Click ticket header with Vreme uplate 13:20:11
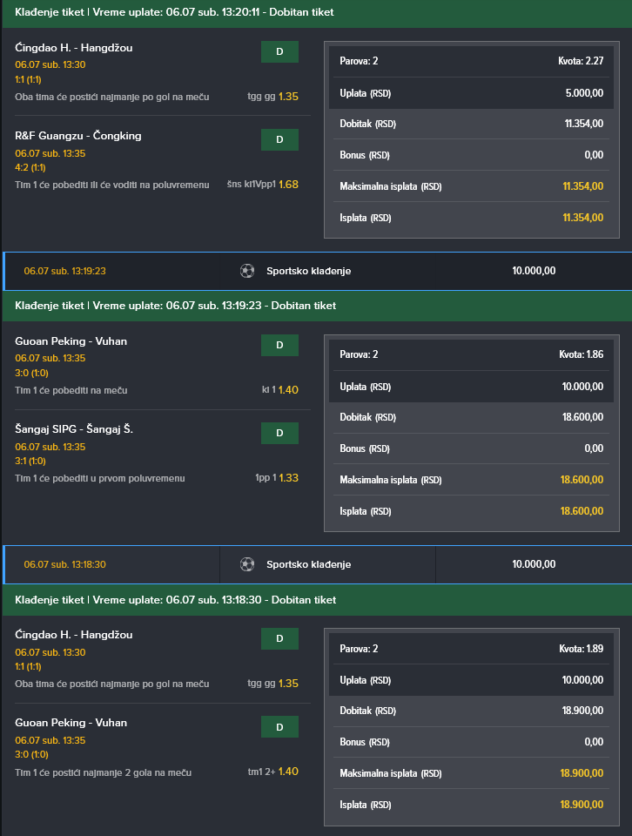The height and width of the screenshot is (836, 632). pyautogui.click(x=318, y=13)
